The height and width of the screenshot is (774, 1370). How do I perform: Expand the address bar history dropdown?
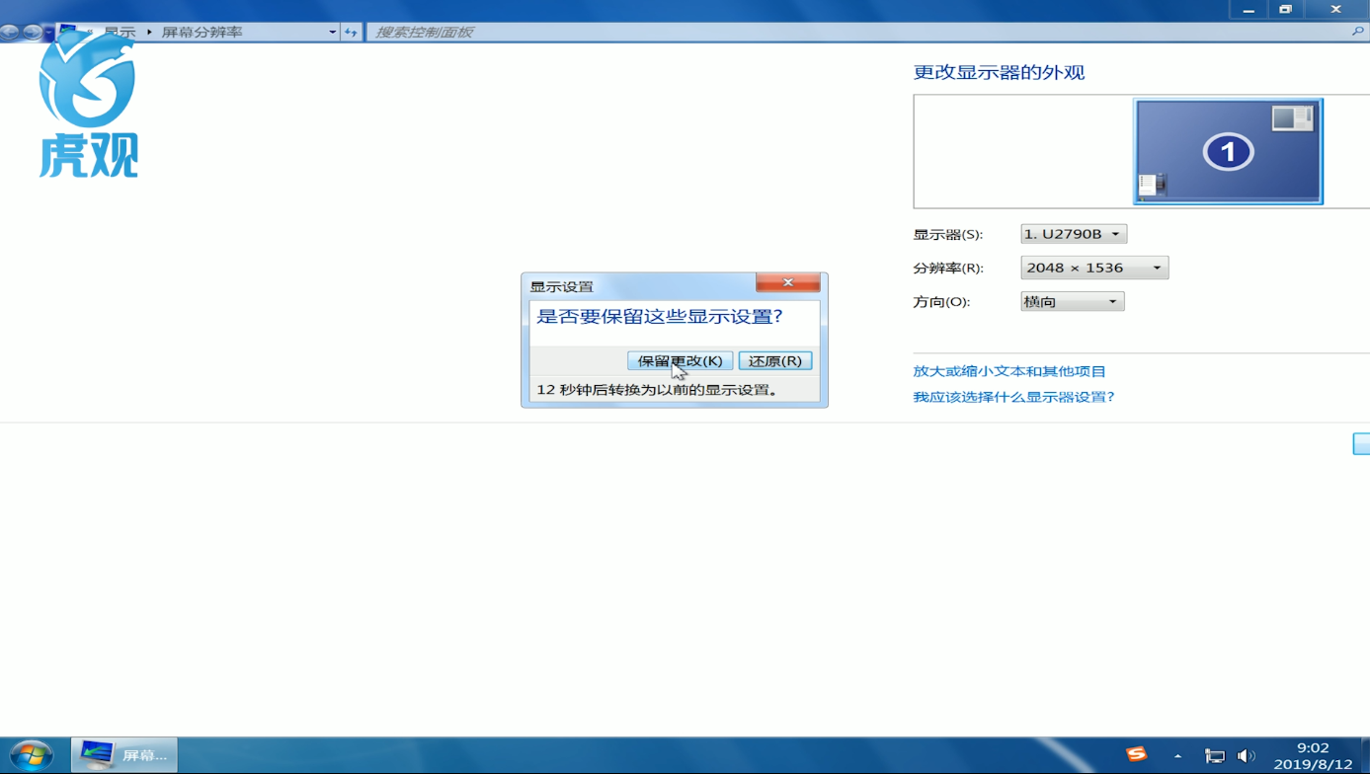(332, 32)
